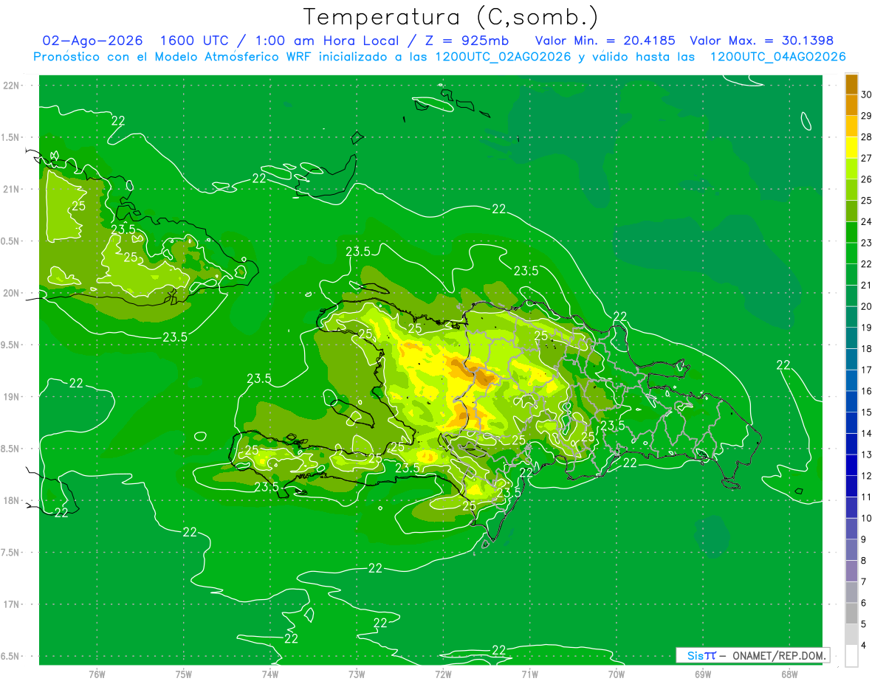Screen dimensions: 886x684
Task: Click the '70W' longitude axis label
Action: click(617, 674)
